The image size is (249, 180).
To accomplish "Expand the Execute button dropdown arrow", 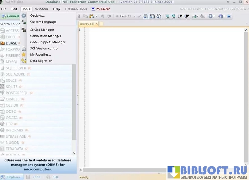I will 135,16.
